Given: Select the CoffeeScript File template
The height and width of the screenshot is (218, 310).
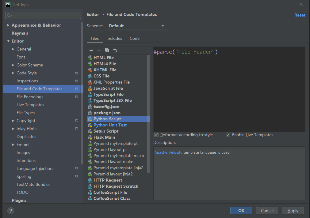Looking at the screenshot, I should pos(118,192).
